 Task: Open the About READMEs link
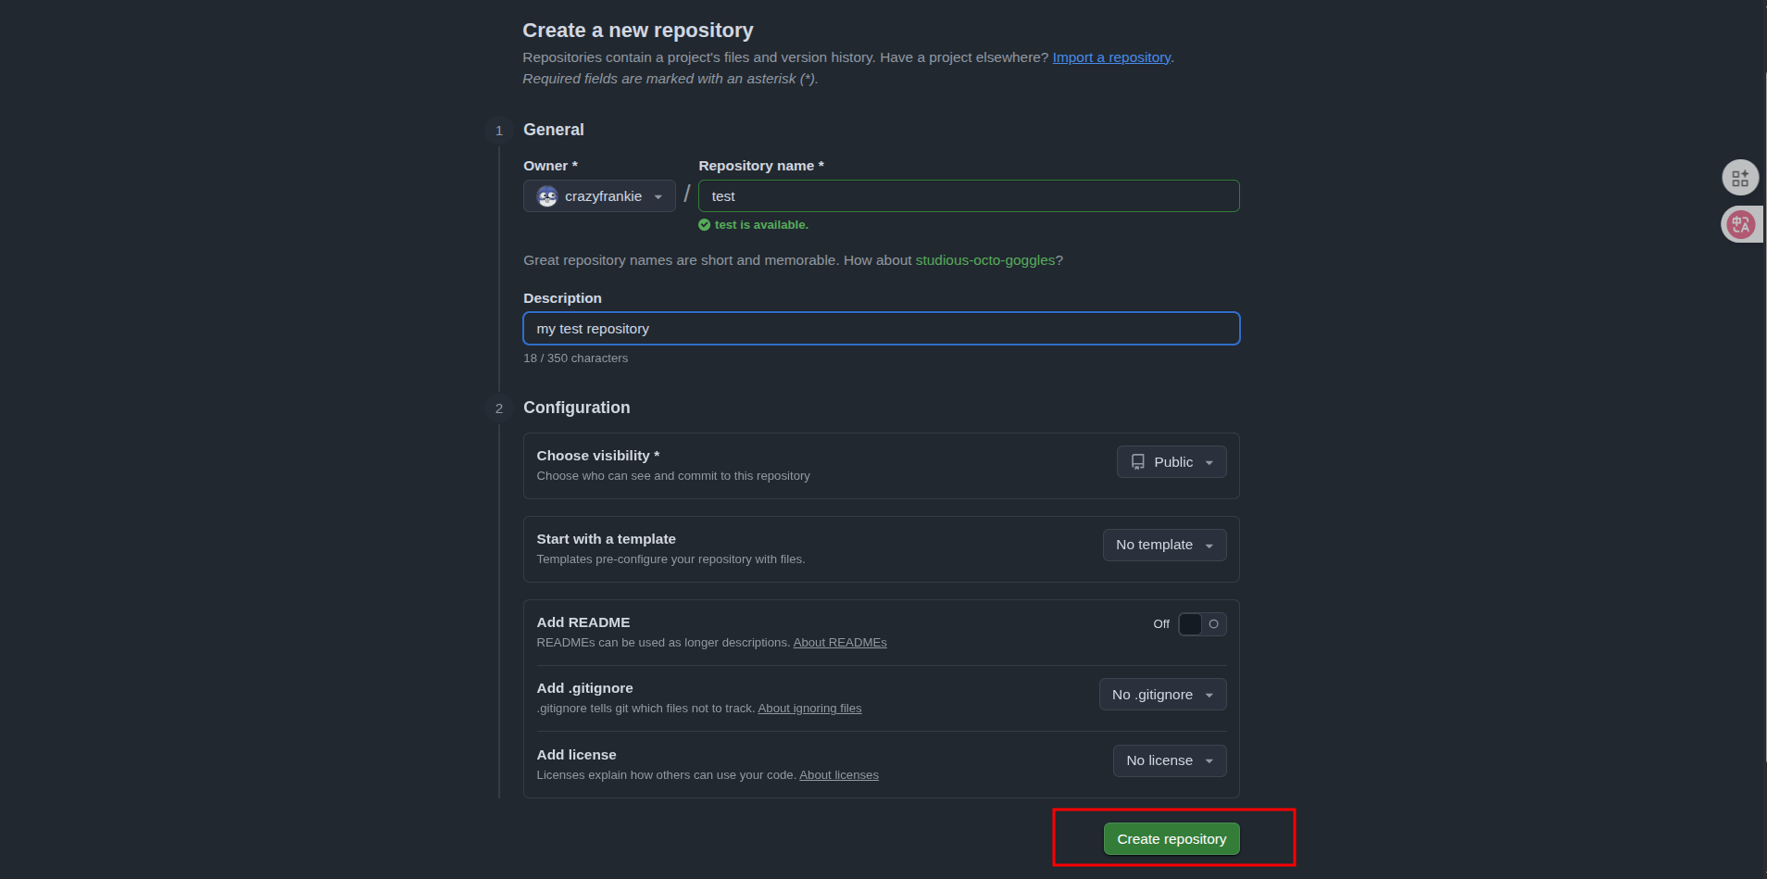point(840,643)
